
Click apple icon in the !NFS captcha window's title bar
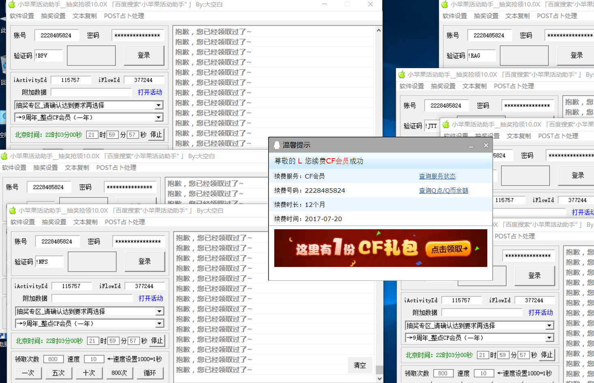pos(13,210)
